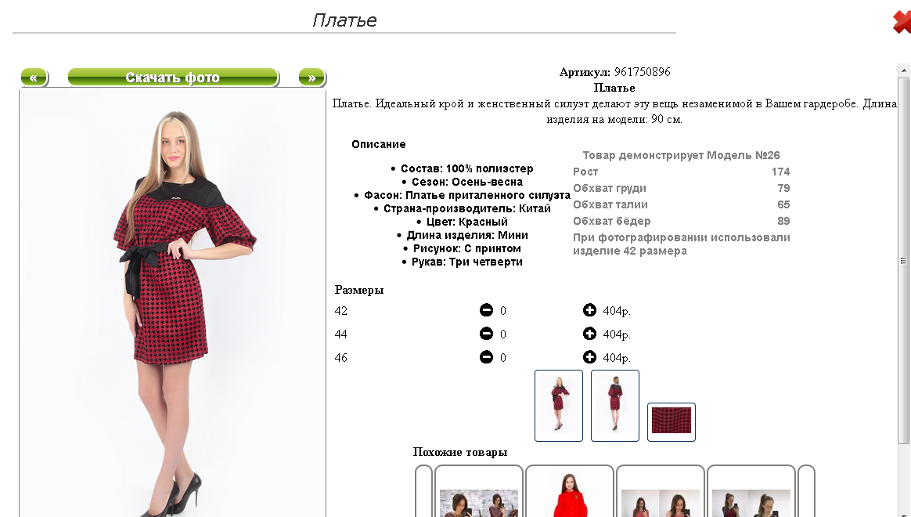
Task: Click the previous photo arrow button
Action: tap(34, 78)
